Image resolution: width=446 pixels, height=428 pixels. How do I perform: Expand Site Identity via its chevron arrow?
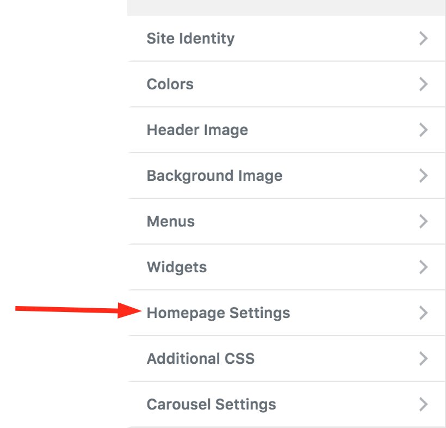coord(423,38)
